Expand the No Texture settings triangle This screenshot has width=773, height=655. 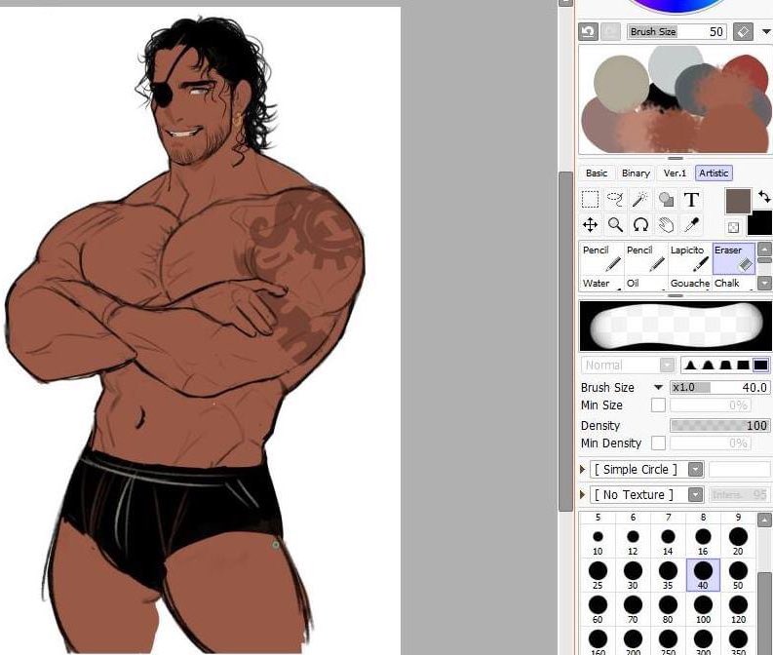583,494
